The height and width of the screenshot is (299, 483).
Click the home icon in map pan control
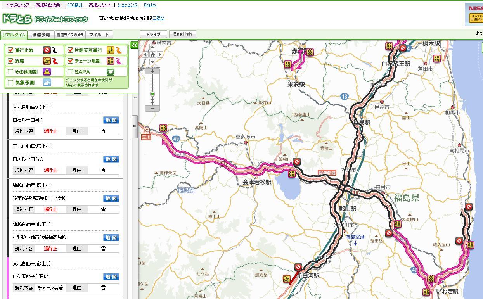152,55
